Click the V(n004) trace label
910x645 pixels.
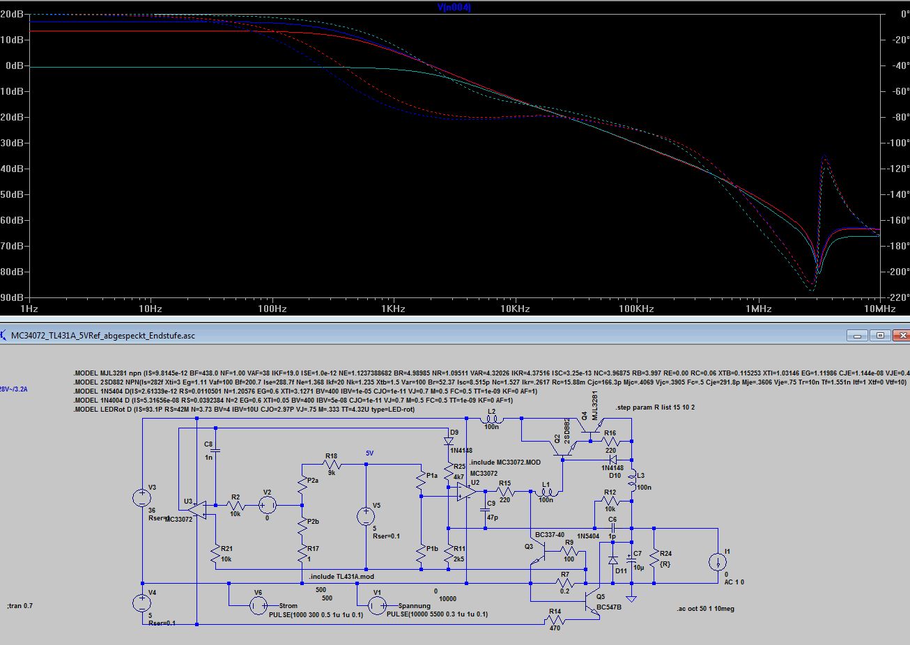click(x=454, y=7)
